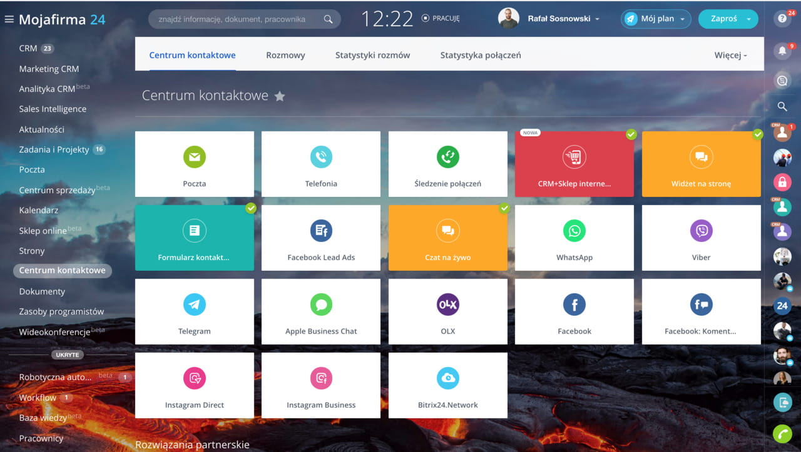Open notifications bell in right sidebar
The width and height of the screenshot is (801, 452).
(782, 51)
